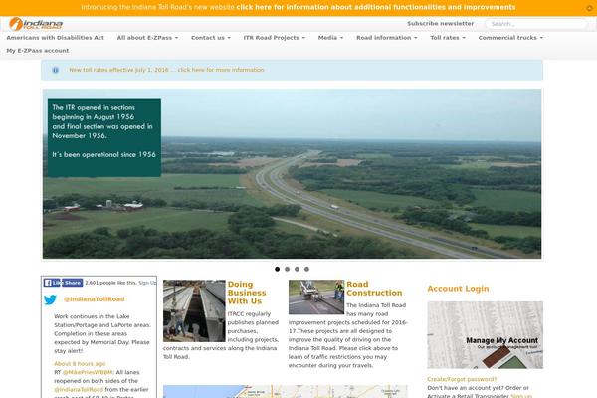Image resolution: width=597 pixels, height=398 pixels.
Task: Click the Account Login heading
Action: point(458,289)
